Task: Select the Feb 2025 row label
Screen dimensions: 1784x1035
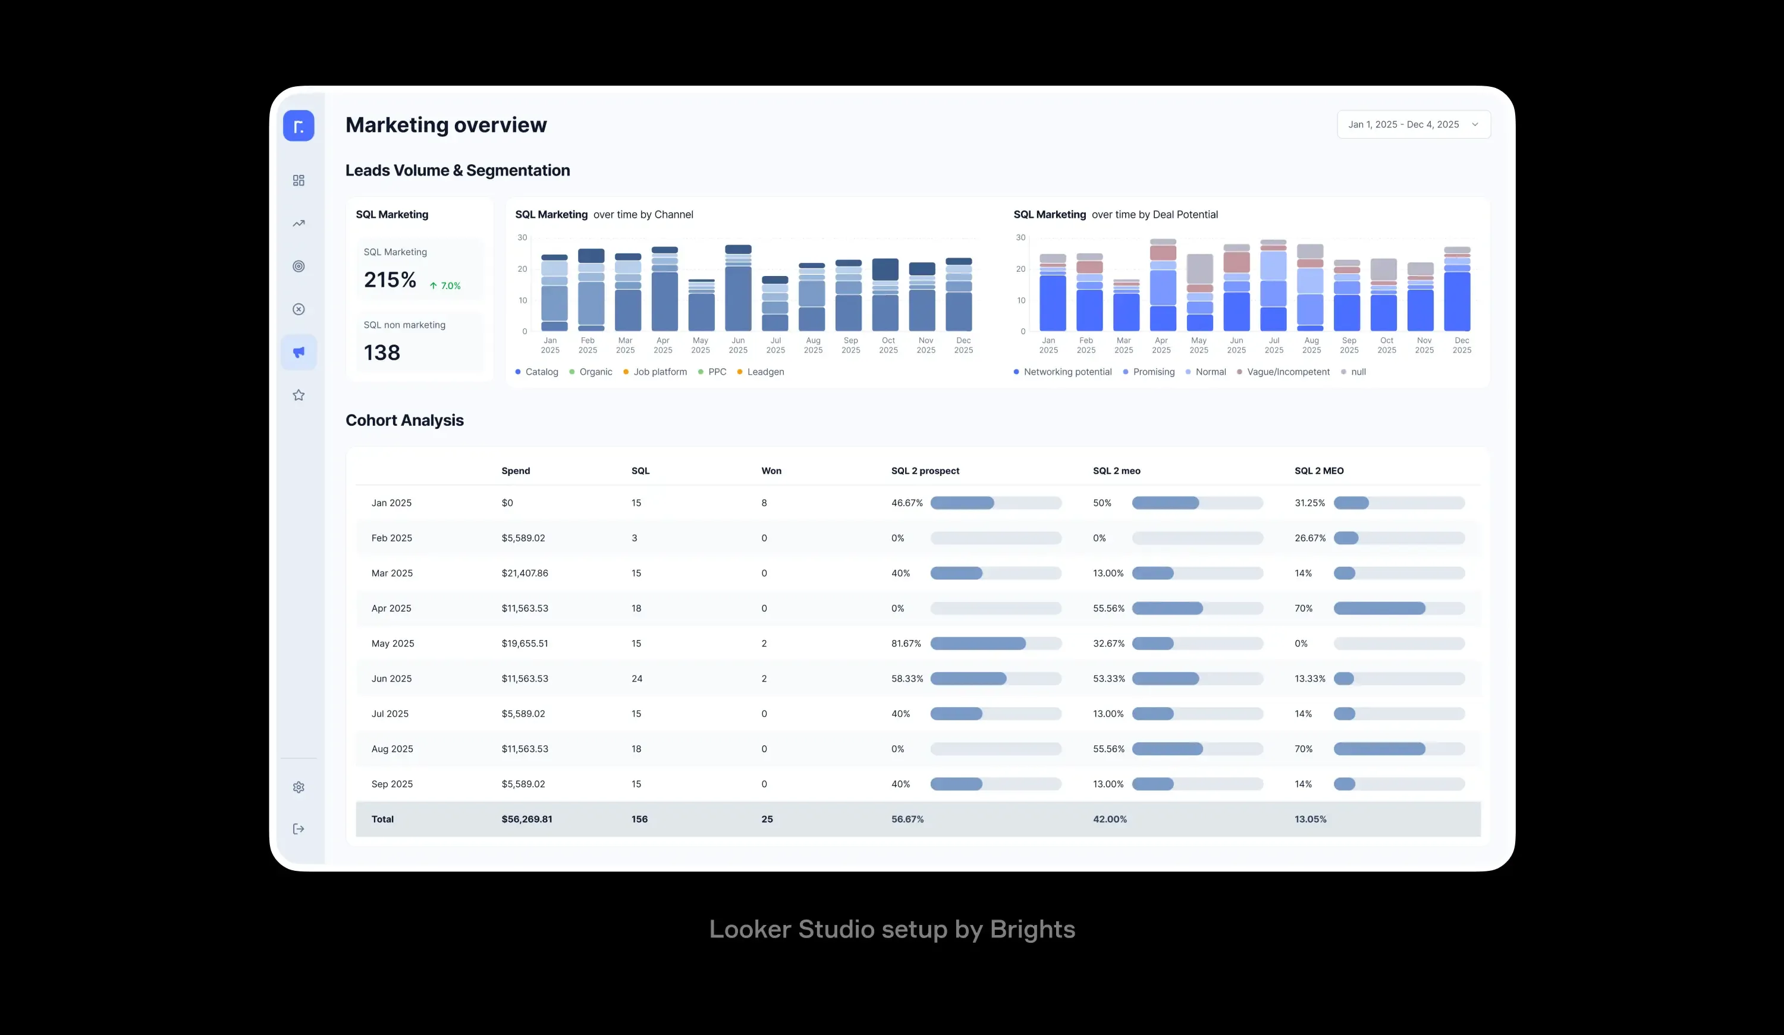Action: (391, 538)
